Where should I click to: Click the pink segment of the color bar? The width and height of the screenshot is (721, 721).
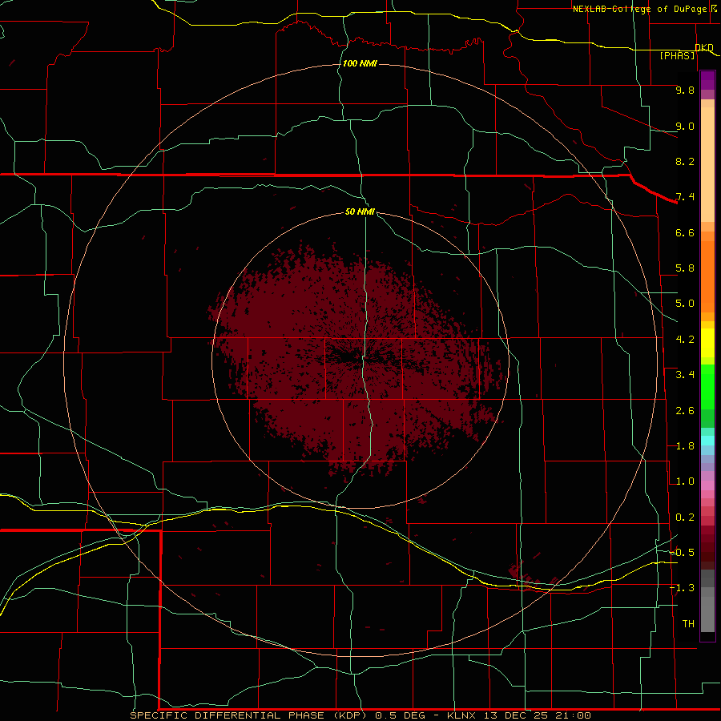(707, 485)
